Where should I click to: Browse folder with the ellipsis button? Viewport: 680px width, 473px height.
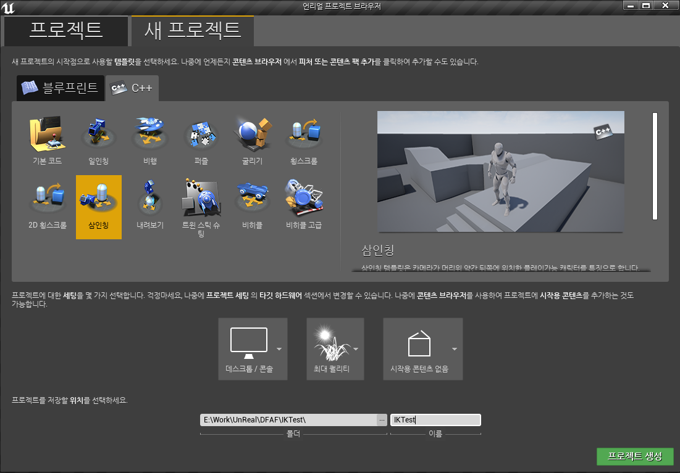coord(382,420)
